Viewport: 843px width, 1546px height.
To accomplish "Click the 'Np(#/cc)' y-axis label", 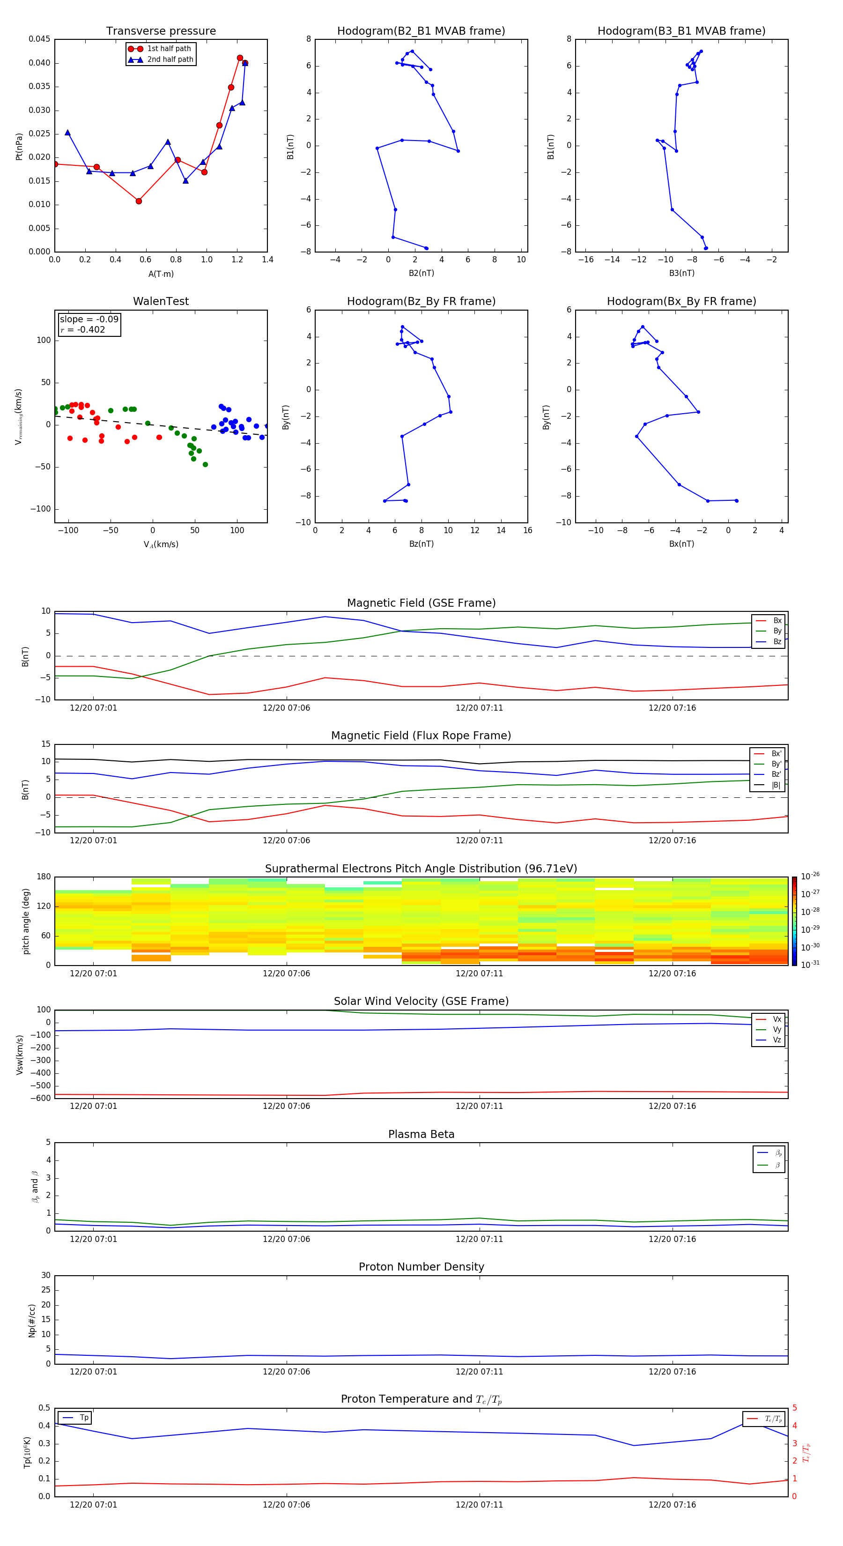I will [x=32, y=1320].
